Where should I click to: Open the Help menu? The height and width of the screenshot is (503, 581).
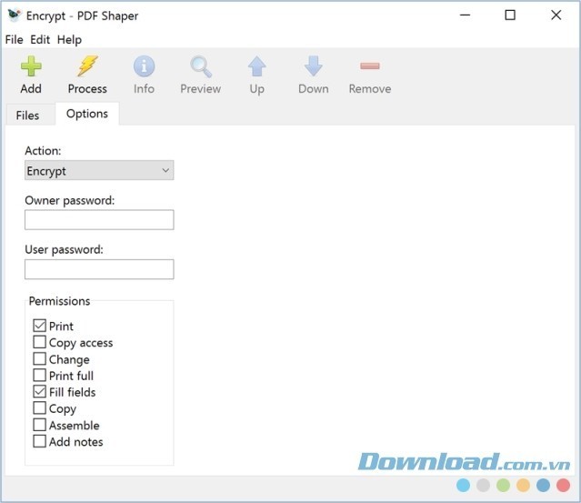(69, 40)
